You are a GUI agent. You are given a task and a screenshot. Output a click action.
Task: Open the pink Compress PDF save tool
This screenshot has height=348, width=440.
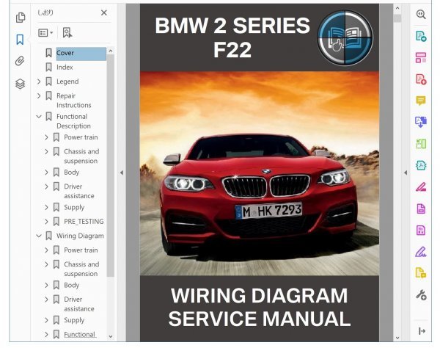(421, 231)
